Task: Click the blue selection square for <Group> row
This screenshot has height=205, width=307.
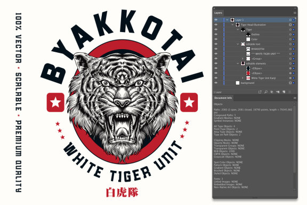Action: pyautogui.click(x=294, y=59)
